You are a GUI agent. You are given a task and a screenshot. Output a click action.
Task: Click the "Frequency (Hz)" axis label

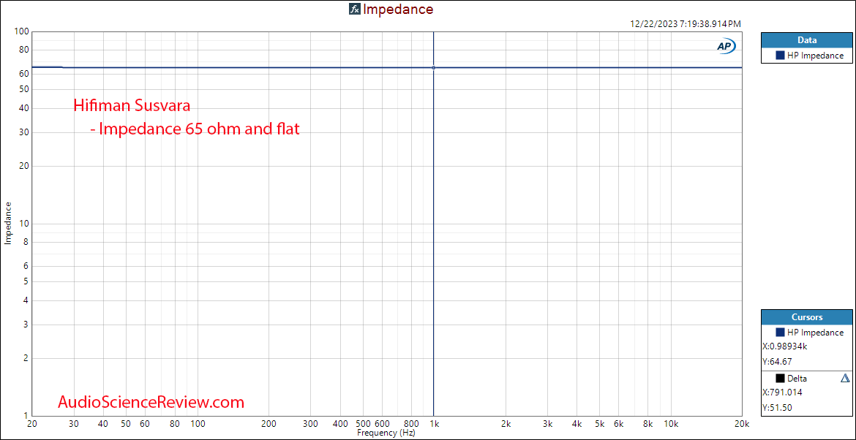click(x=386, y=433)
